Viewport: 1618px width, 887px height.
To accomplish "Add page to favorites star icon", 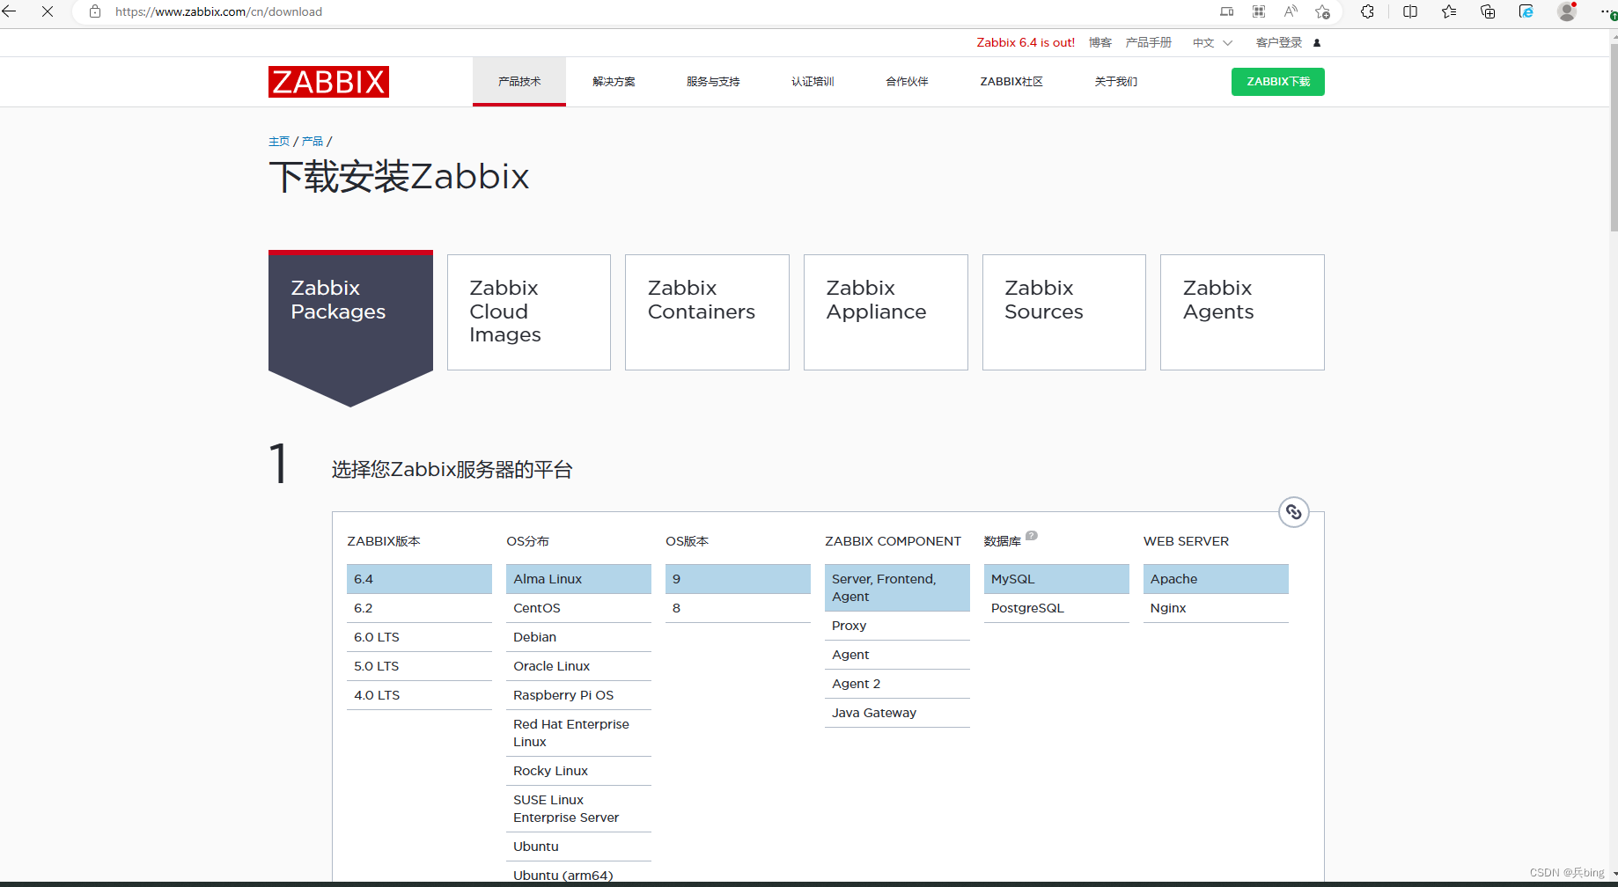I will pyautogui.click(x=1322, y=11).
